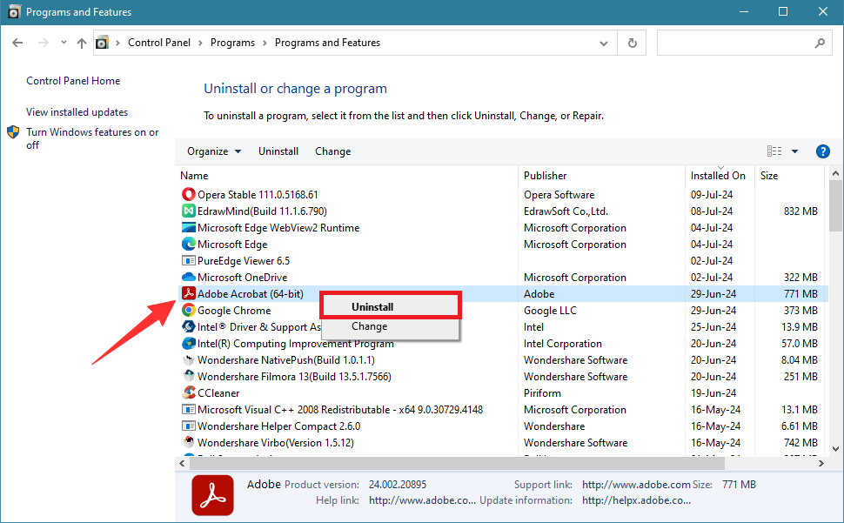The height and width of the screenshot is (523, 844).
Task: Click the Microsoft OneDrive cloud icon
Action: tap(189, 277)
